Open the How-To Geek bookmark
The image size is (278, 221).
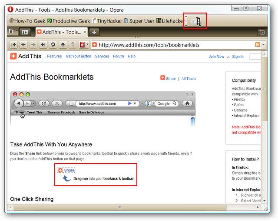coord(27,21)
